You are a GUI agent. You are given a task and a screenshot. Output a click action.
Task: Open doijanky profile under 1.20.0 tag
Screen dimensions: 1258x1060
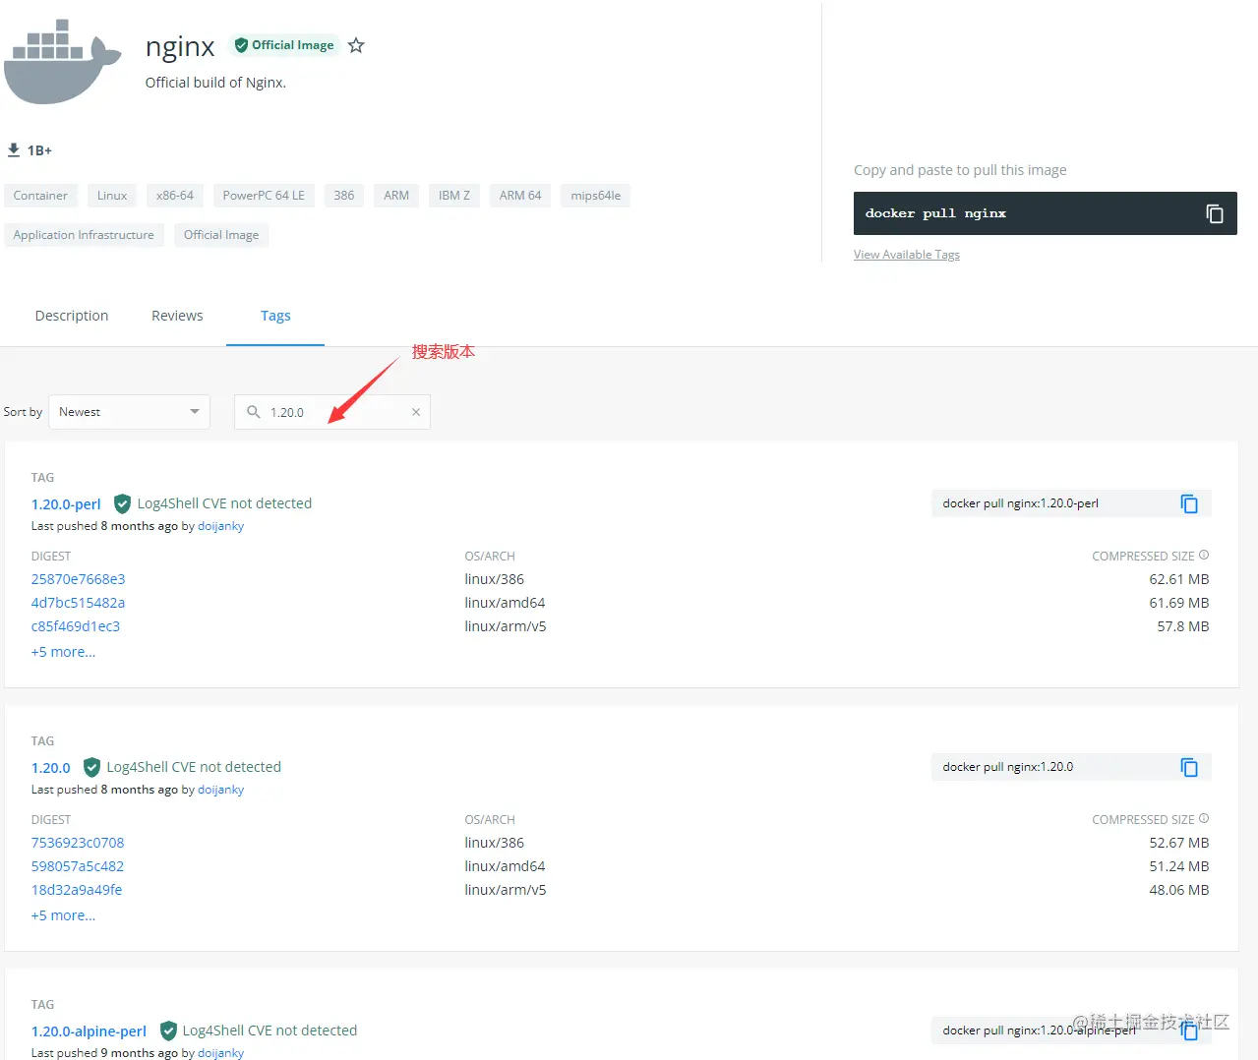point(220,790)
